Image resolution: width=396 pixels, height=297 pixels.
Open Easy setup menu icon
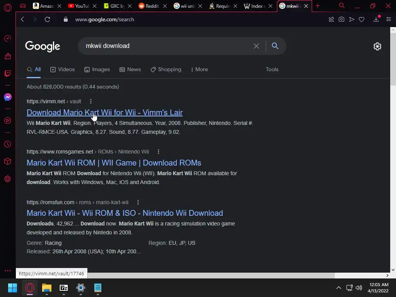[388, 19]
